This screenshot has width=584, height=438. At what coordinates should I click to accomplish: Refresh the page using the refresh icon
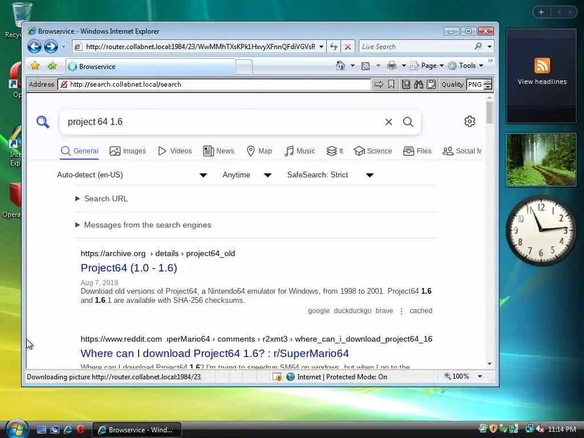(x=334, y=47)
